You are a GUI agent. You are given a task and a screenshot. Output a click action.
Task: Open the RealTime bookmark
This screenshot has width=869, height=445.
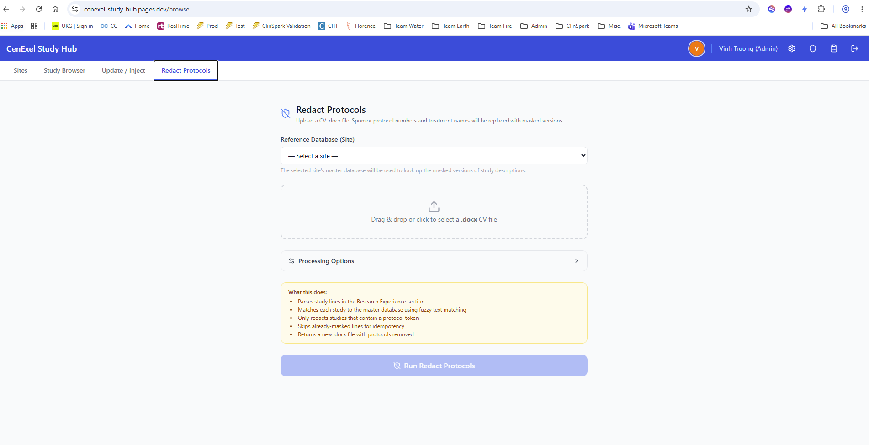pos(173,26)
